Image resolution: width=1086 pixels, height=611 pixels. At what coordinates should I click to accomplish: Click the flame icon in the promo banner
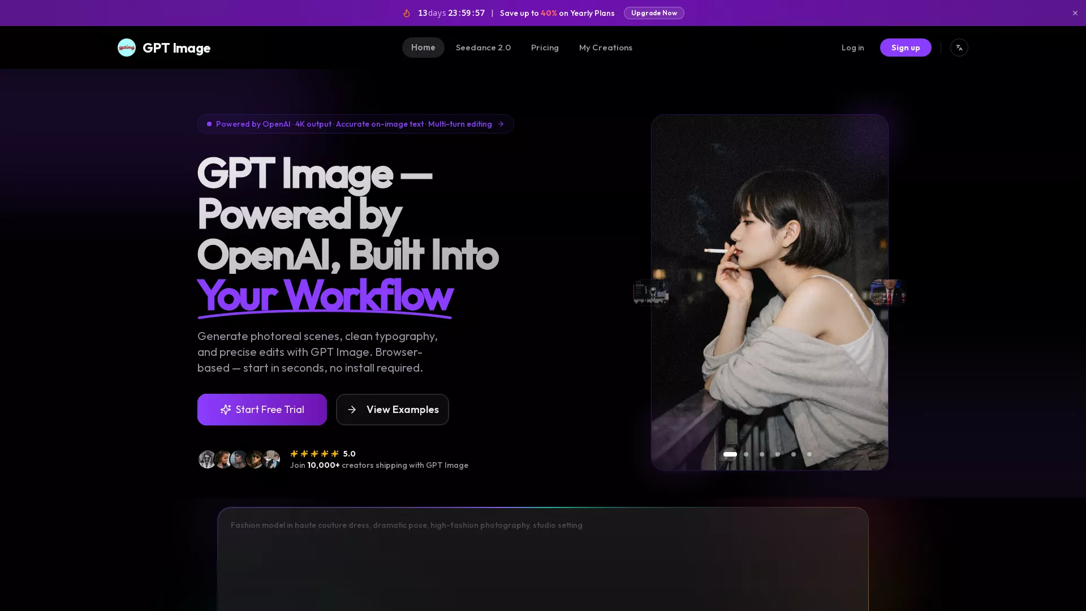(x=407, y=12)
